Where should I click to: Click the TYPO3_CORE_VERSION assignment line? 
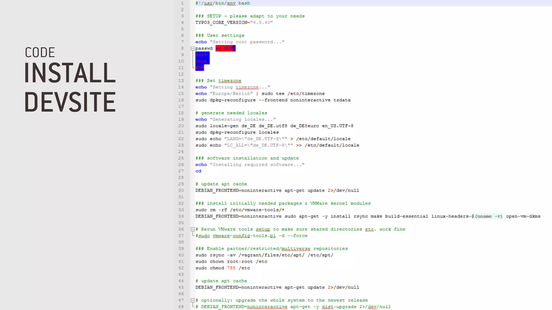[x=234, y=23]
